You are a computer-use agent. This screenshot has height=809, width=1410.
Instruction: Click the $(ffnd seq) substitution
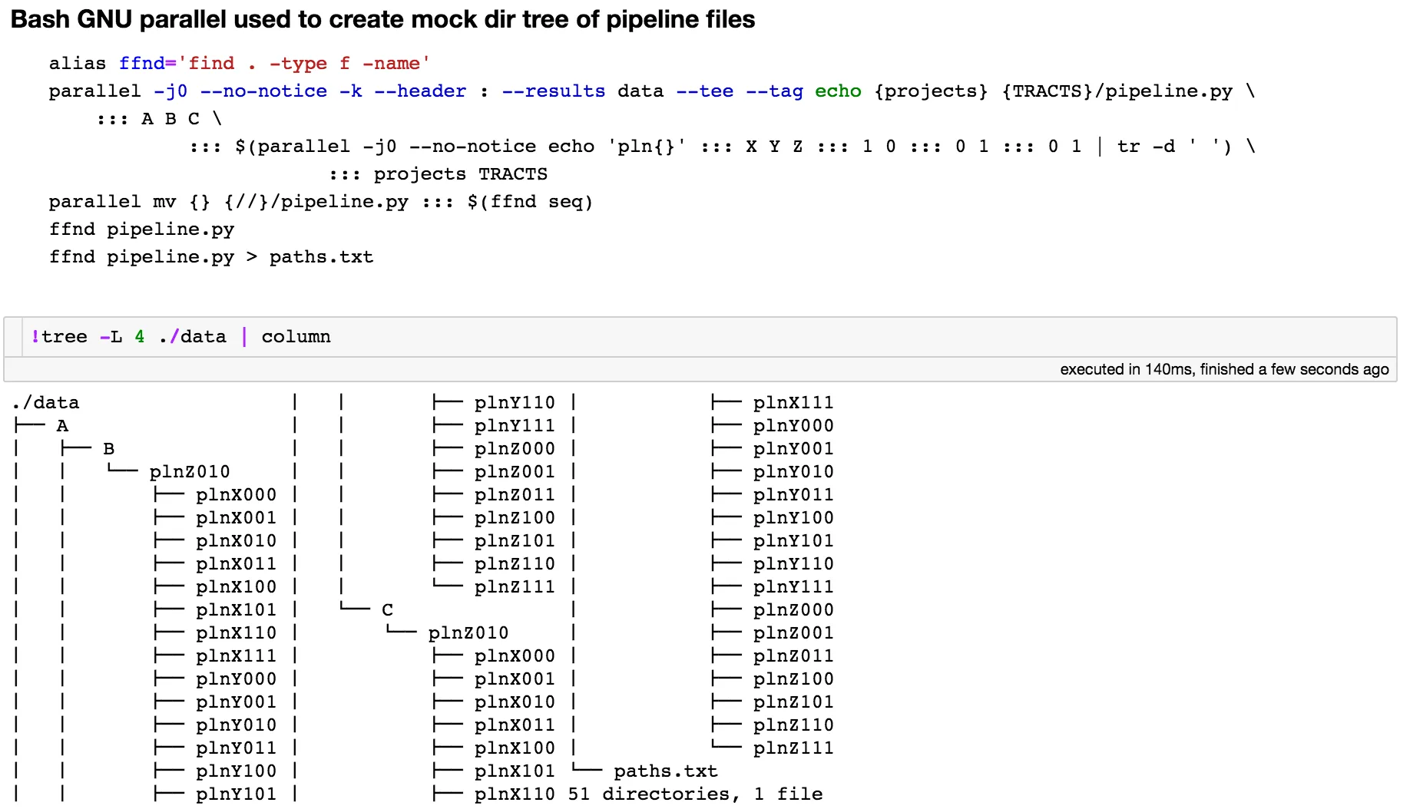coord(530,202)
